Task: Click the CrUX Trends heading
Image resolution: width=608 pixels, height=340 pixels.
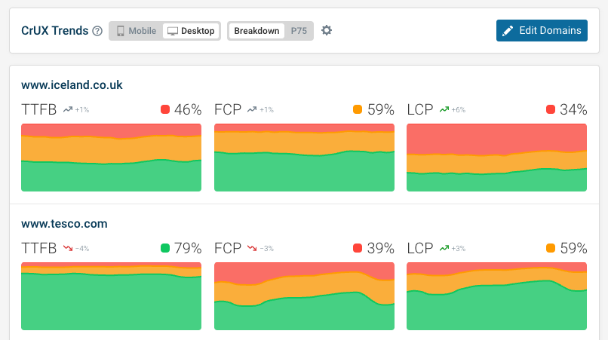Action: (x=54, y=31)
